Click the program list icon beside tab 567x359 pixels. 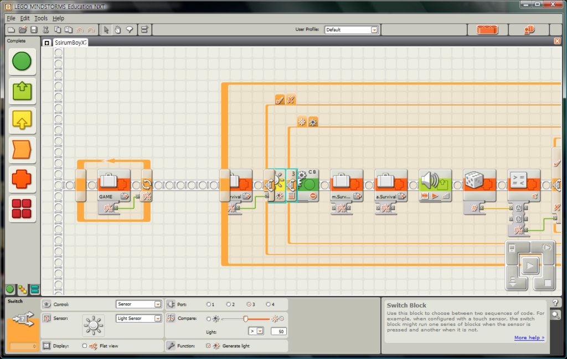pos(47,43)
